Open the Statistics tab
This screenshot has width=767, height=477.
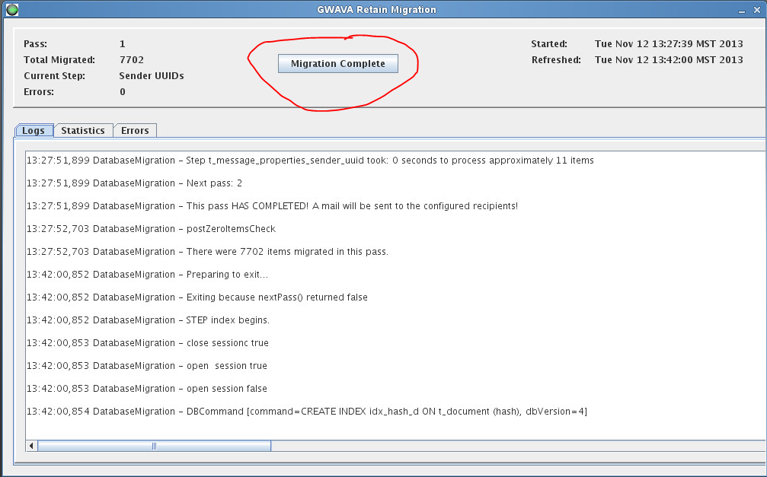(83, 131)
